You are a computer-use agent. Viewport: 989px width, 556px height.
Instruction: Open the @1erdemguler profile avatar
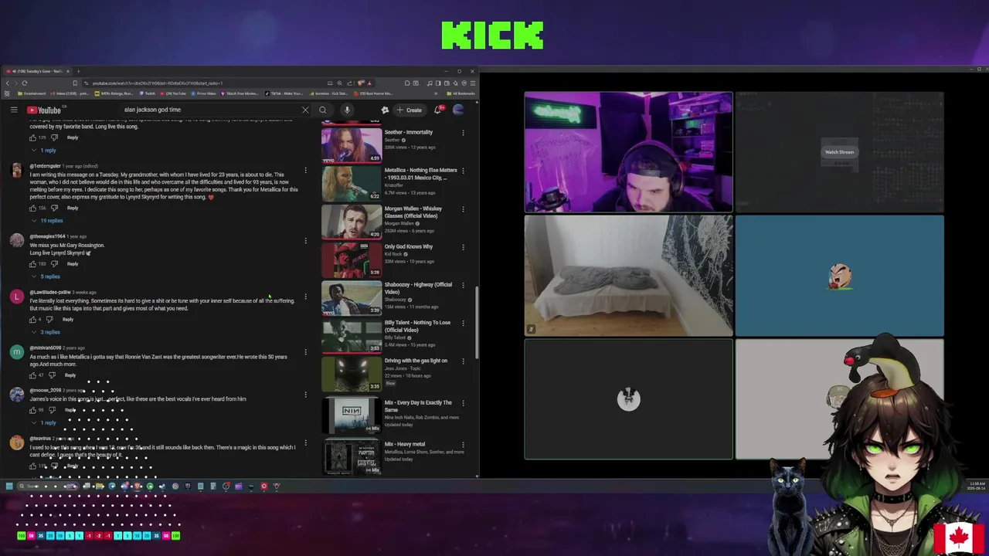point(16,171)
